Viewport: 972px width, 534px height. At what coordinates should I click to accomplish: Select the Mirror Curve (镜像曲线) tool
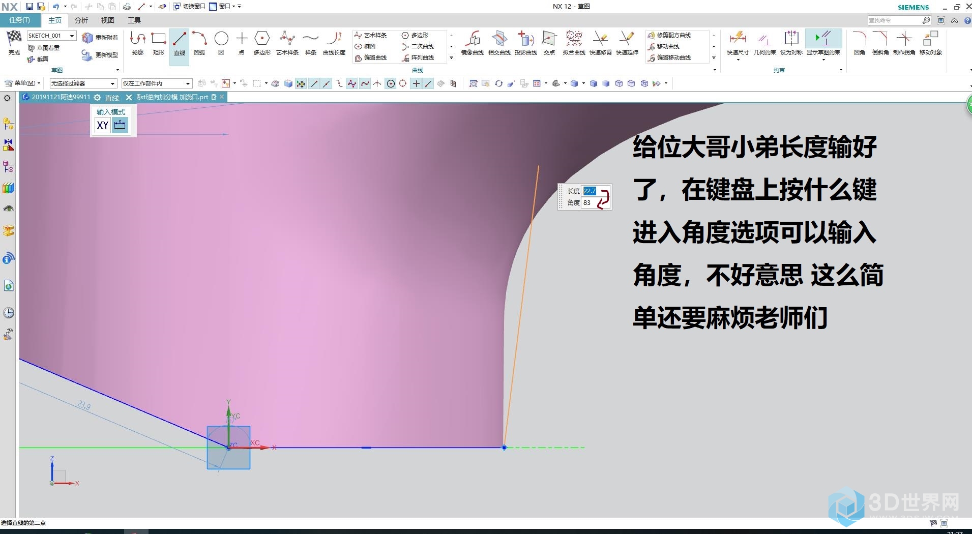click(472, 43)
